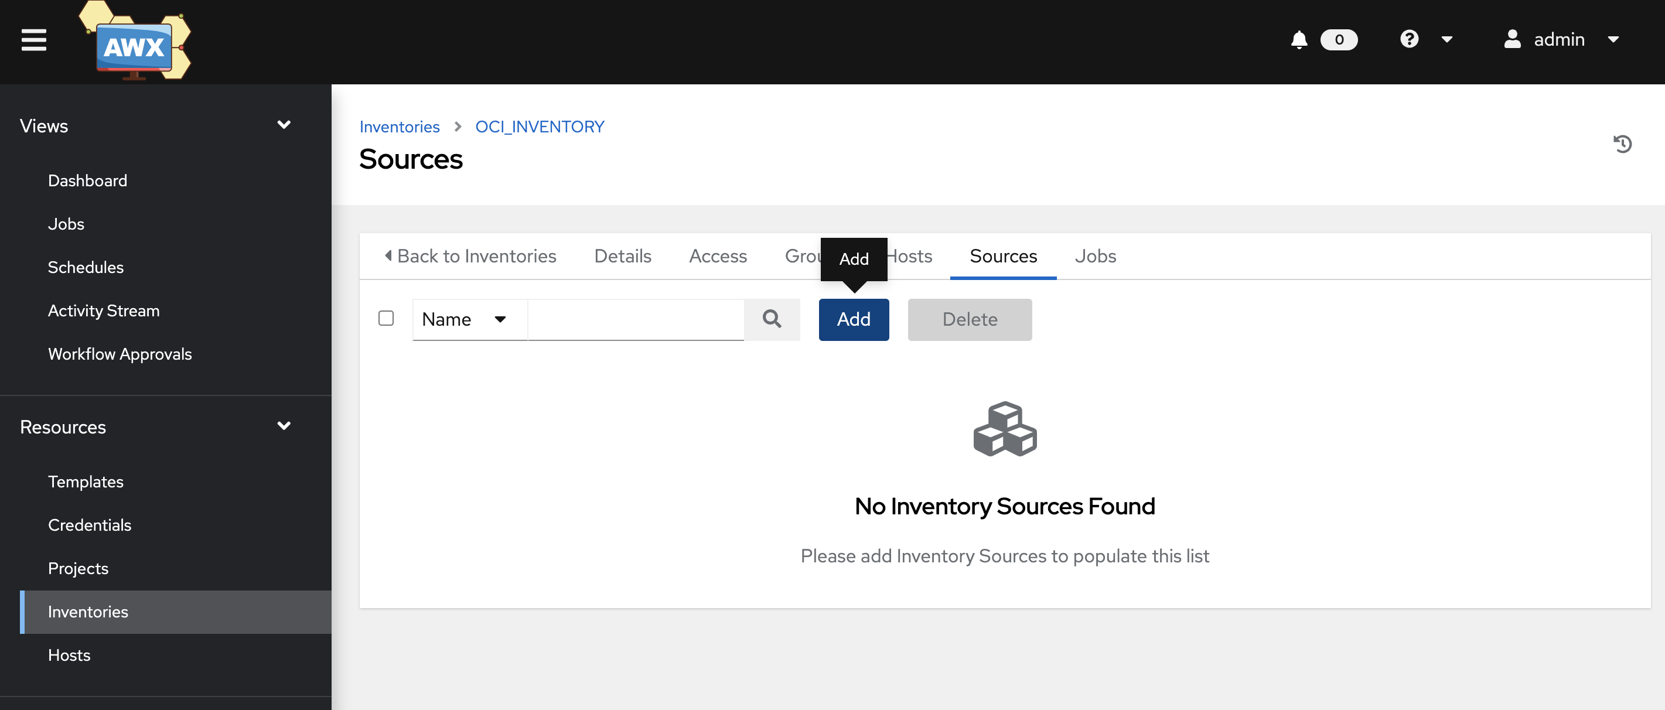The width and height of the screenshot is (1665, 710).
Task: Click the Add inventory source button
Action: coord(854,318)
